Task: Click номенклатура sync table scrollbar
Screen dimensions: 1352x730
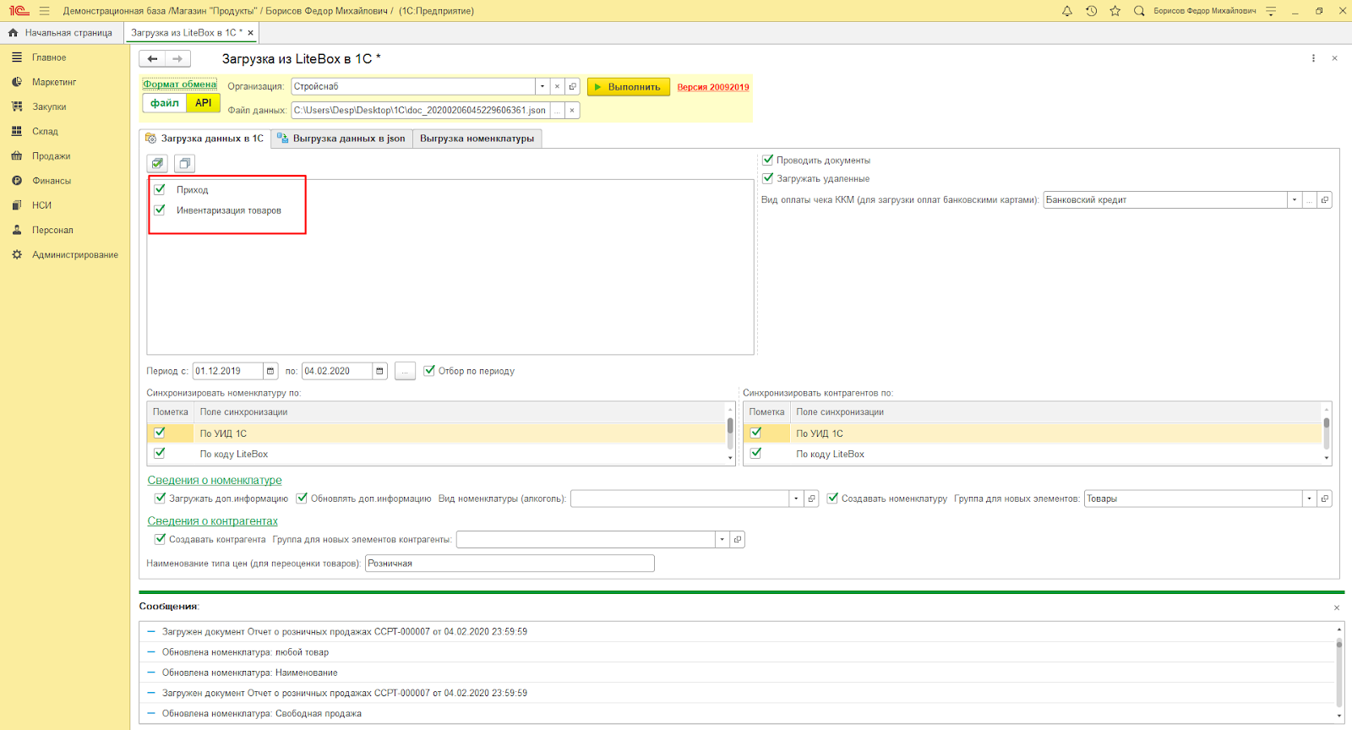Action: coord(731,433)
